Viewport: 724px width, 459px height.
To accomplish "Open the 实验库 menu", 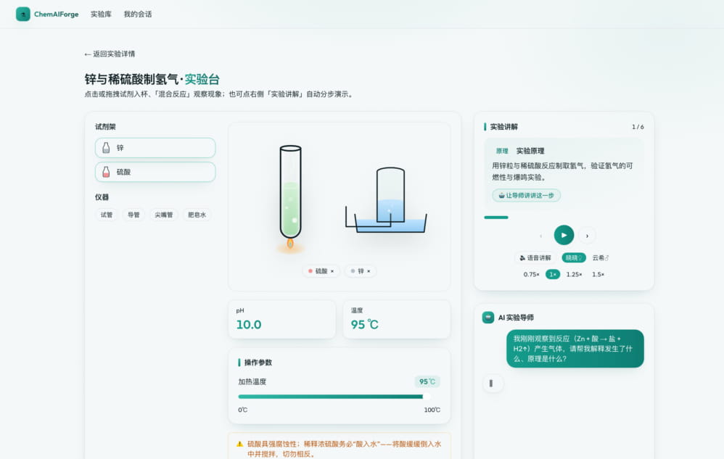I will 101,15.
